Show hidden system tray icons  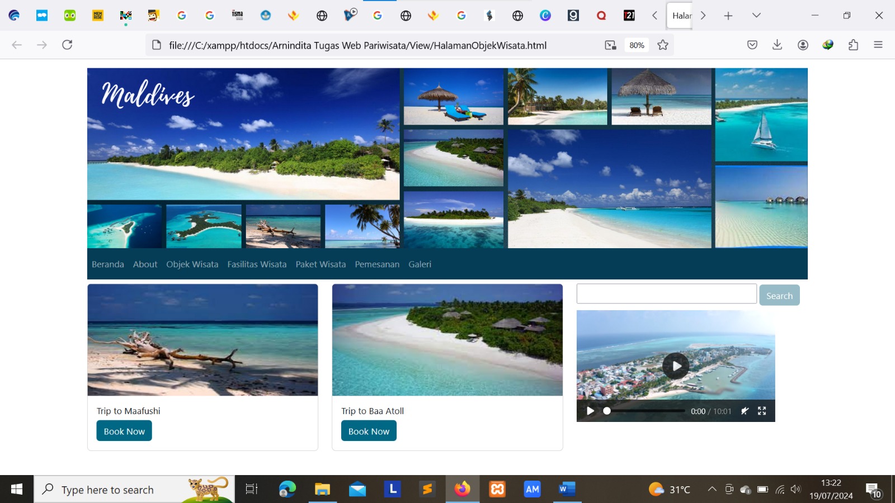712,490
